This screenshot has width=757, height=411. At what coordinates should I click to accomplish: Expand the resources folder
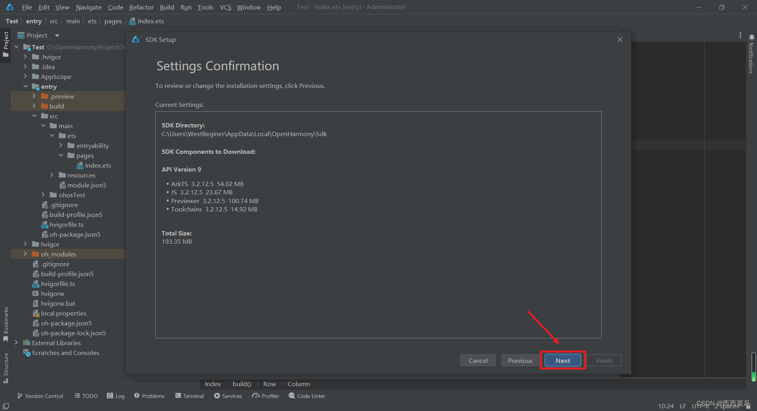(x=52, y=175)
